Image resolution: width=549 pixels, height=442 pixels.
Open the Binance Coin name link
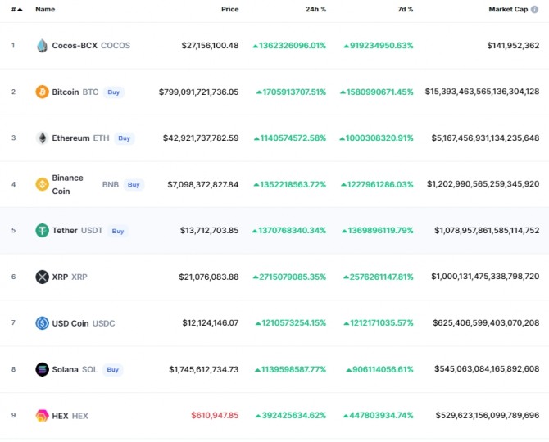tap(67, 184)
